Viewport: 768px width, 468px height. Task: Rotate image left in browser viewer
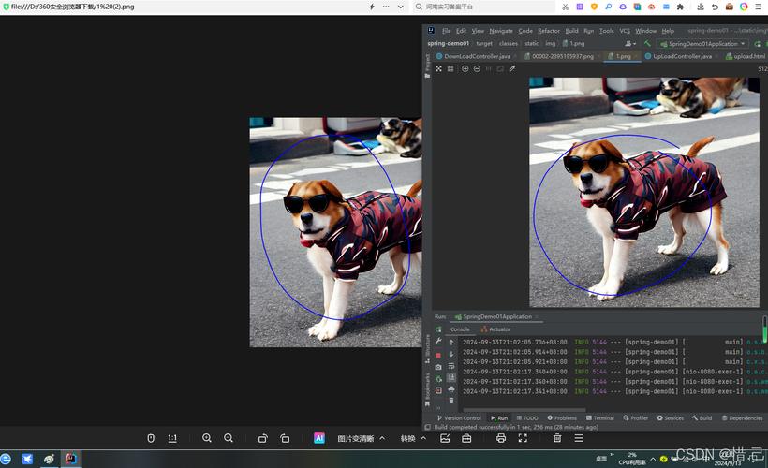[263, 438]
